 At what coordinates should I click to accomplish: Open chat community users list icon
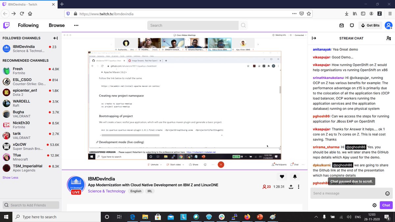[x=389, y=38]
